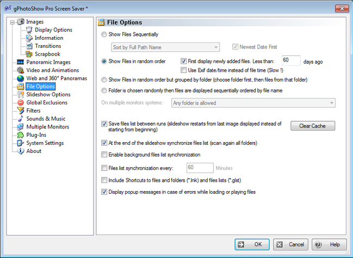353x258 pixels.
Task: Click the Video and Animations film icon
Action: pyautogui.click(x=21, y=70)
